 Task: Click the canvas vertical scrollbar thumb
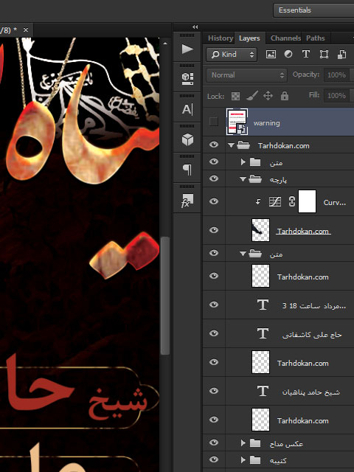[165, 295]
